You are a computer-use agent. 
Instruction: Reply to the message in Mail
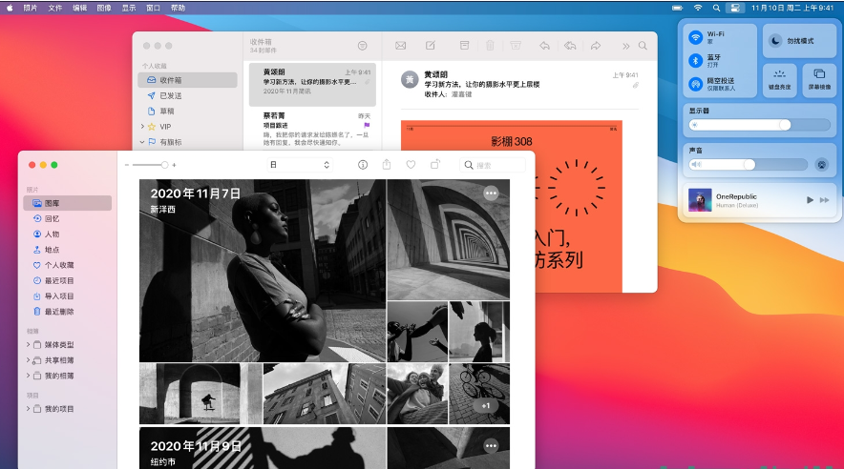point(545,46)
